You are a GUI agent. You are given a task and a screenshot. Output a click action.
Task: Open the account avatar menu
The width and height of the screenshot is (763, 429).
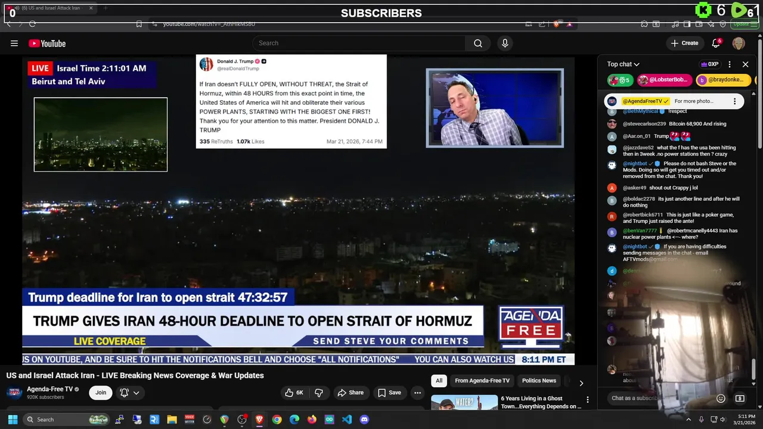pos(739,43)
